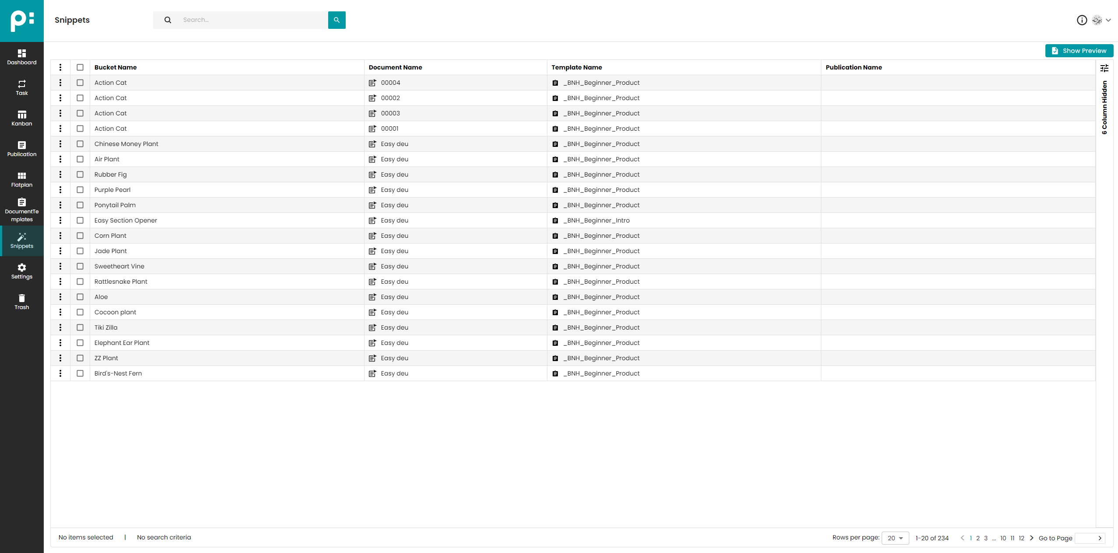Open the Kanban view icon
This screenshot has width=1118, height=553.
point(21,118)
